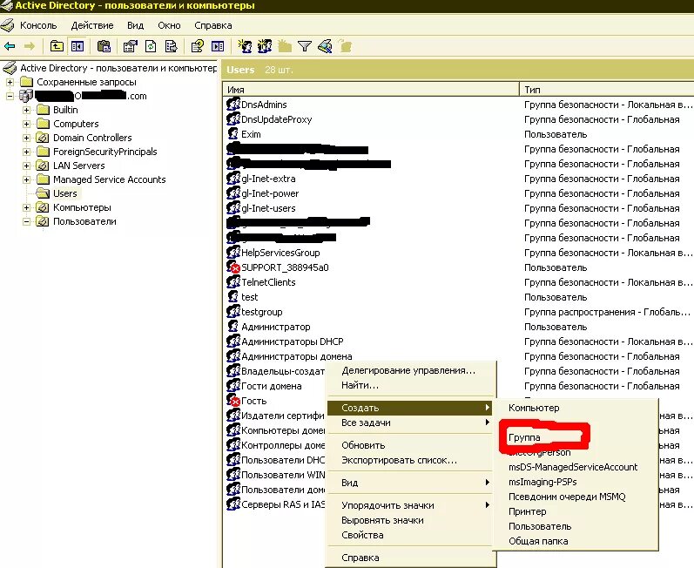Image resolution: width=694 pixels, height=568 pixels.
Task: Select the Exim user icon
Action: (232, 133)
